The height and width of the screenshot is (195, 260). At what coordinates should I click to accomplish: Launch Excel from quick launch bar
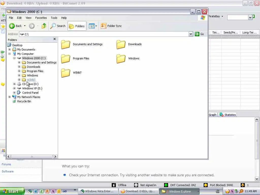tap(41, 191)
